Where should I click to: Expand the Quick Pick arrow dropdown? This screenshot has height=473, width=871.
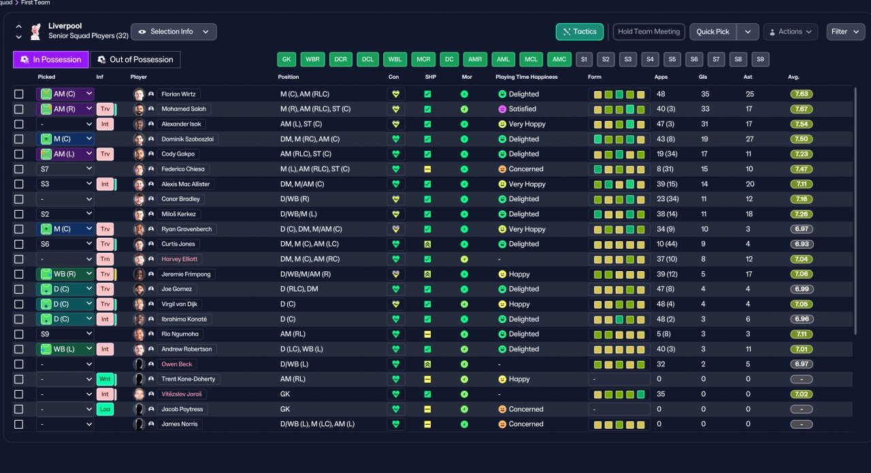748,31
